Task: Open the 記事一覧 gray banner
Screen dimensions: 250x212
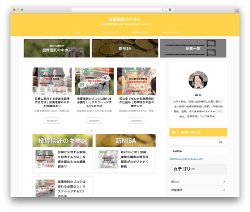Action: [x=193, y=48]
